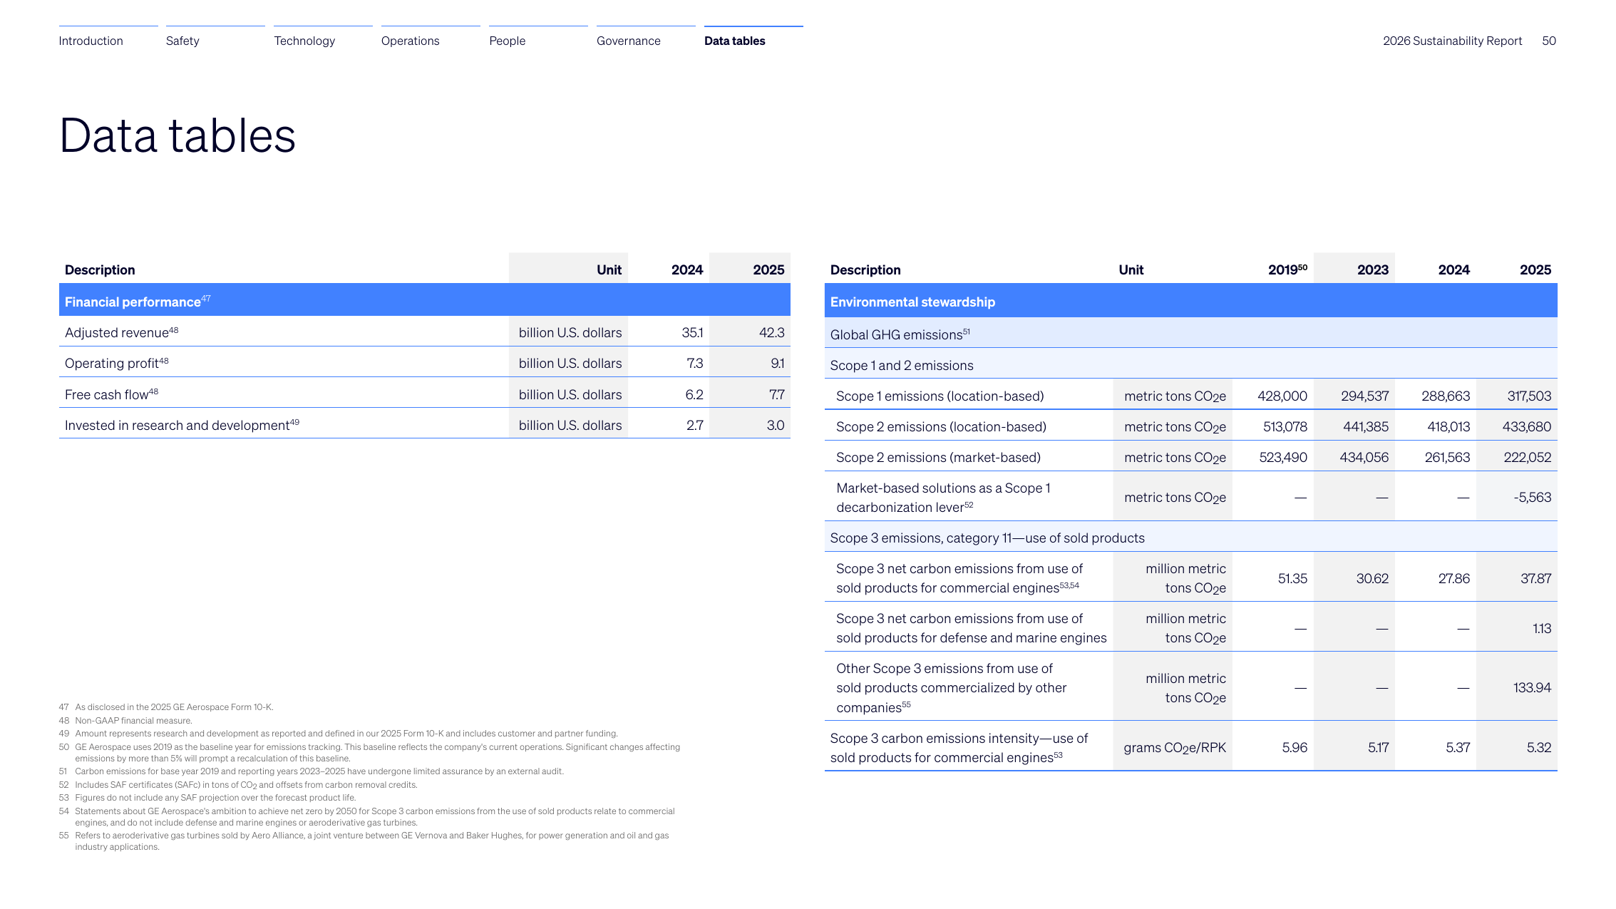Click Scope 3 category 11 subheading

click(x=987, y=538)
